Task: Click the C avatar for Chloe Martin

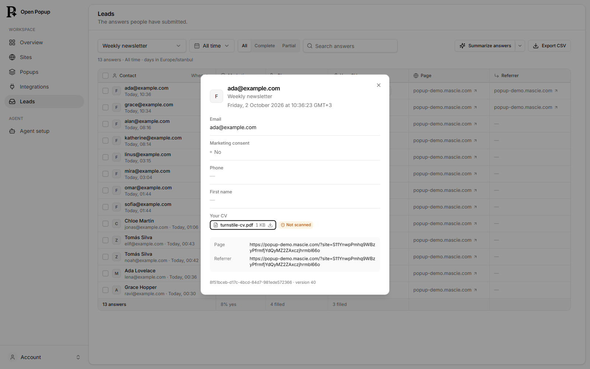Action: (x=117, y=224)
